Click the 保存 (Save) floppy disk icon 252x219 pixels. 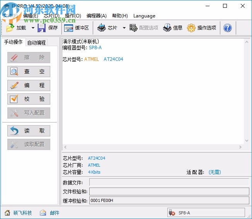pos(41,28)
